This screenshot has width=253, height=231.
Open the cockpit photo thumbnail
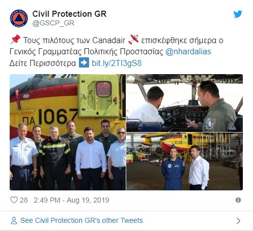tap(184, 103)
